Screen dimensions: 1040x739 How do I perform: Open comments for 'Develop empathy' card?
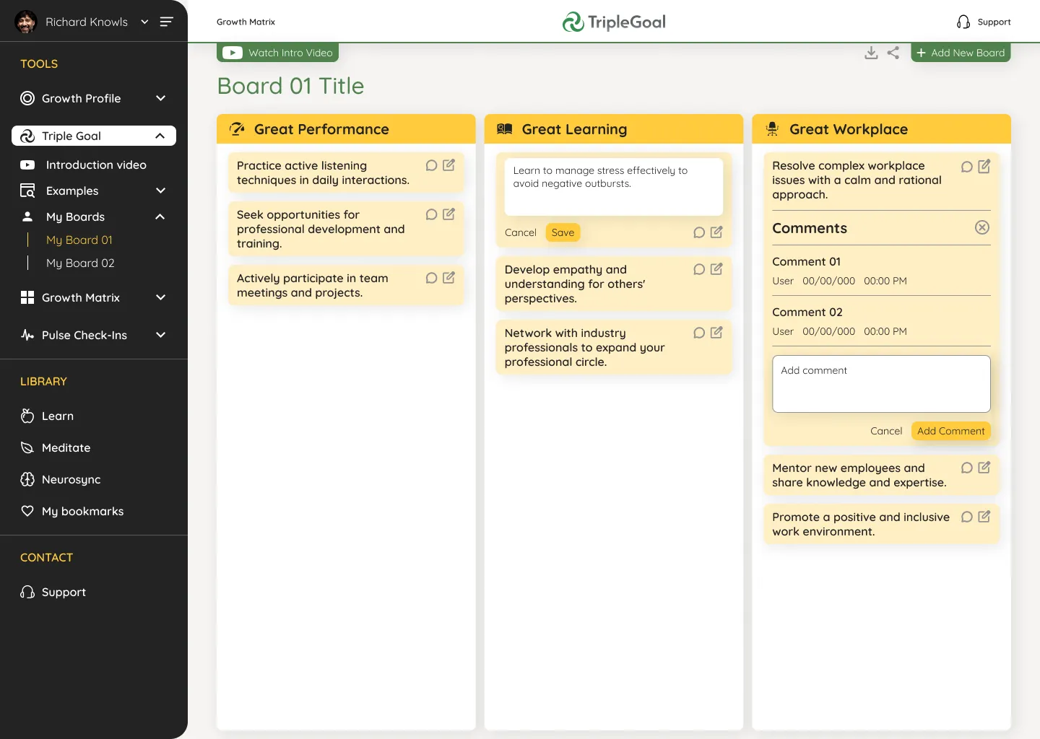[x=699, y=269]
